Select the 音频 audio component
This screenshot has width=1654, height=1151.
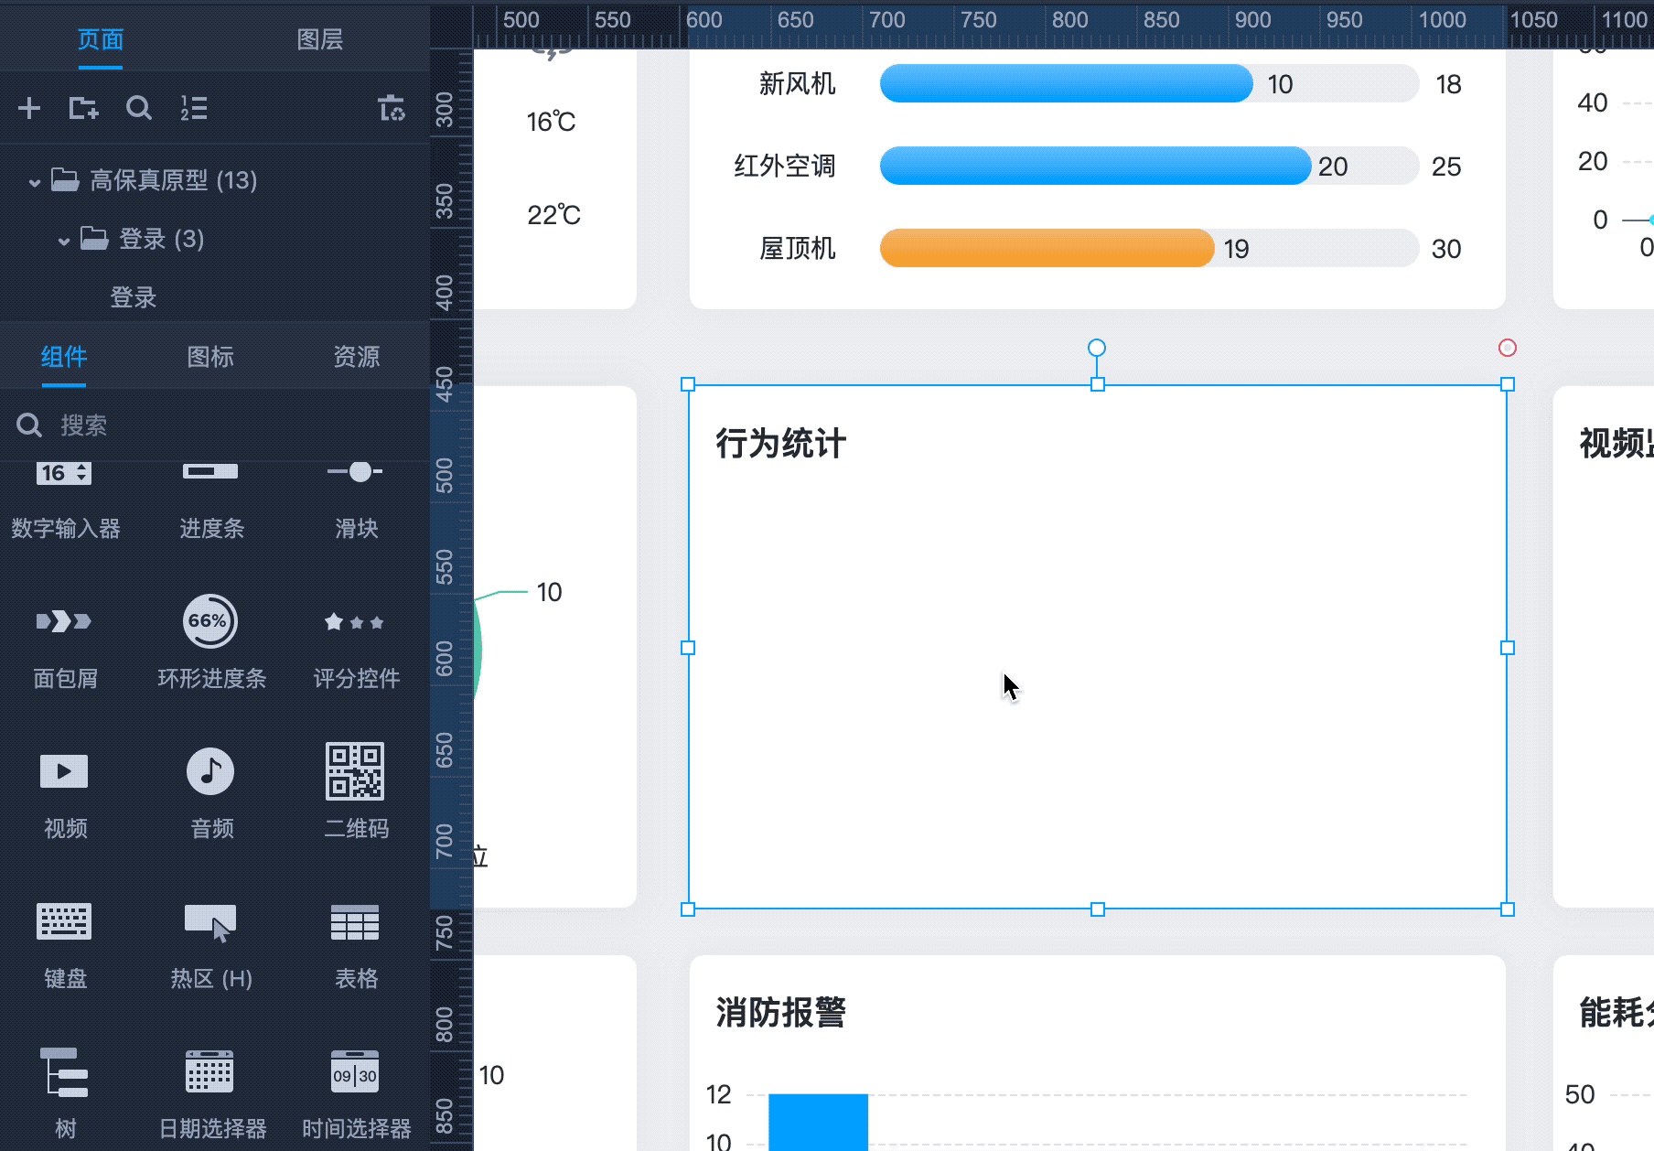[x=211, y=794]
